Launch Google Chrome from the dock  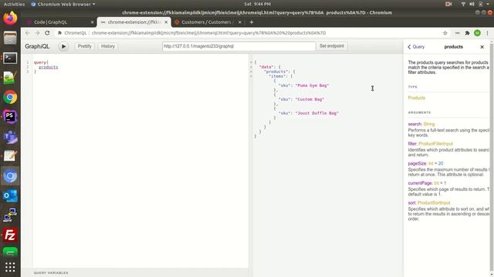pyautogui.click(x=10, y=98)
